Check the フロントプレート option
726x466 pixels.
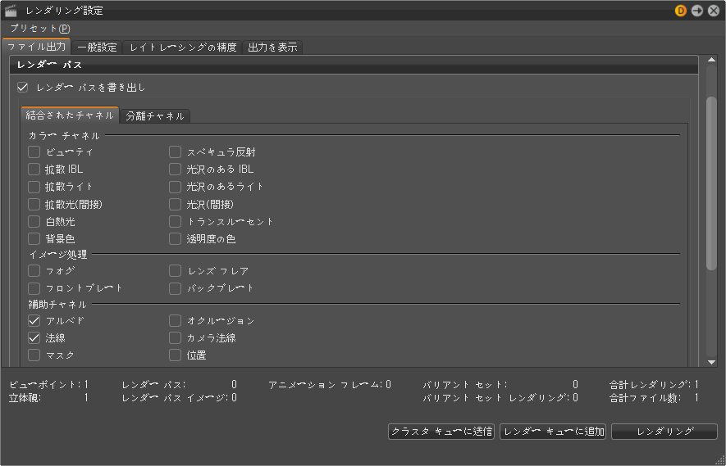34,288
